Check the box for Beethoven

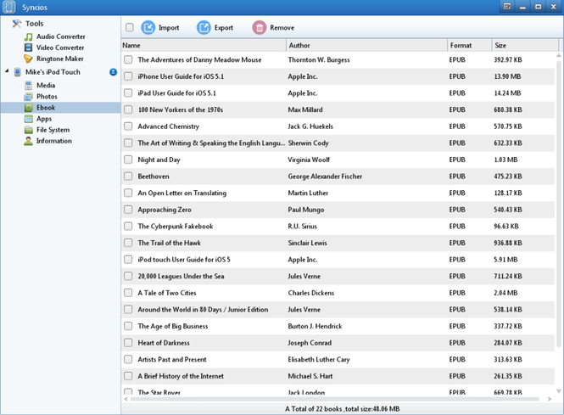[x=128, y=177]
